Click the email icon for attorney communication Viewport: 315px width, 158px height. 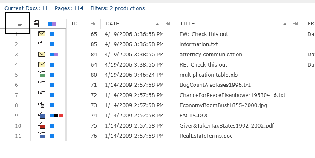tap(42, 54)
